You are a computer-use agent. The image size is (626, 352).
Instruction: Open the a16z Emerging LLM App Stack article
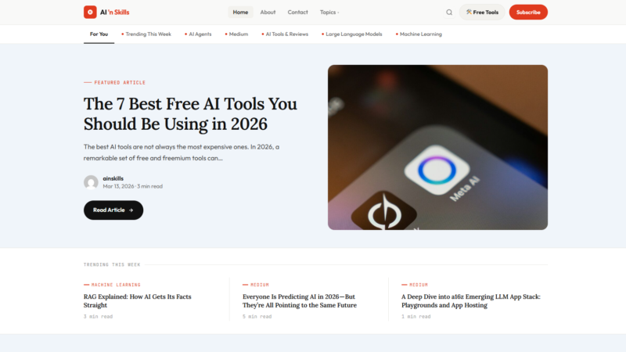[x=471, y=301]
